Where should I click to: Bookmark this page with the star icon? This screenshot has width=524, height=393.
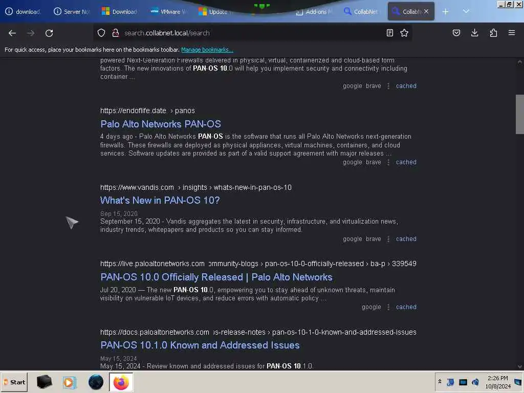click(404, 33)
